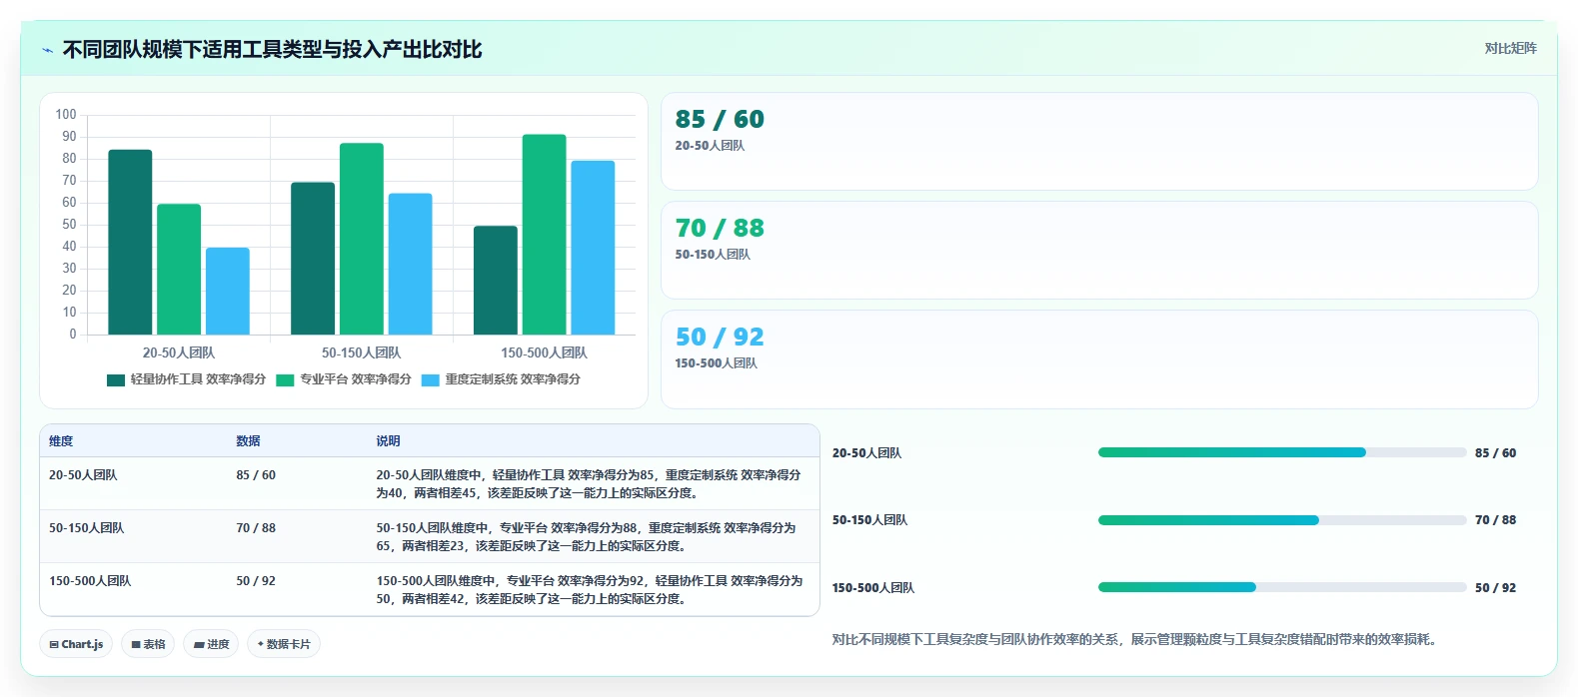The width and height of the screenshot is (1578, 697).
Task: Select the bright green bar for 20-50人团队
Action: point(179,270)
